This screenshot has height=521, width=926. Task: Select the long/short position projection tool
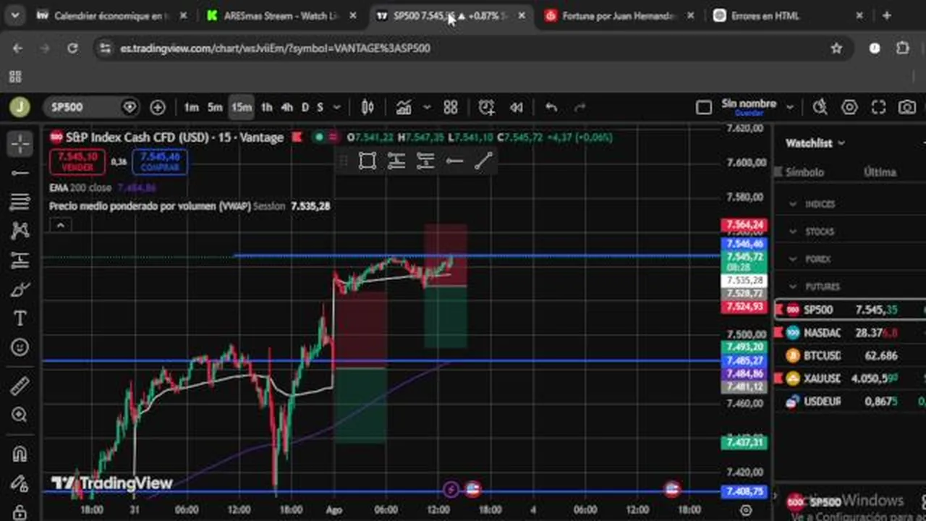pyautogui.click(x=20, y=260)
